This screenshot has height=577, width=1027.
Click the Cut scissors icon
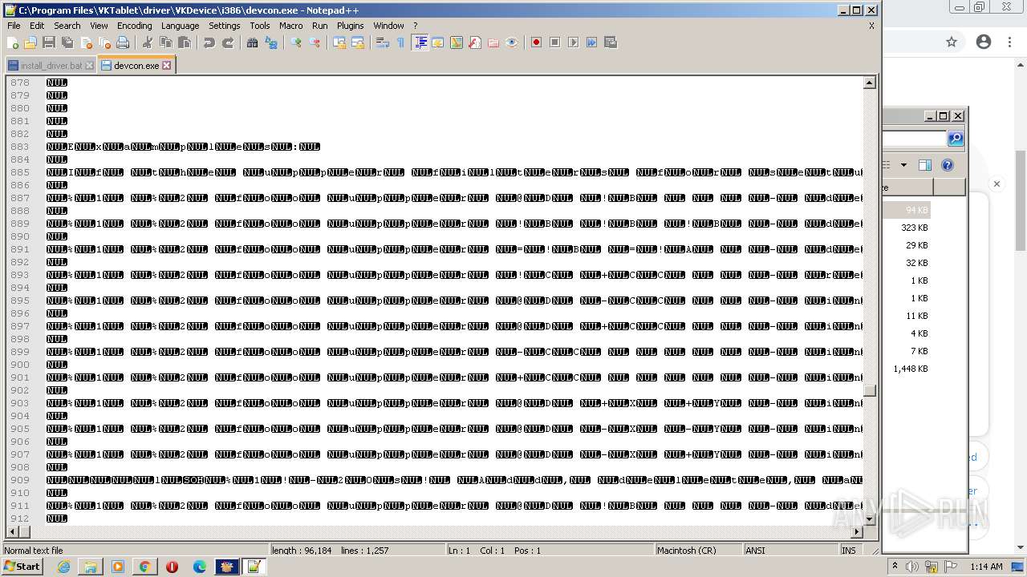147,42
